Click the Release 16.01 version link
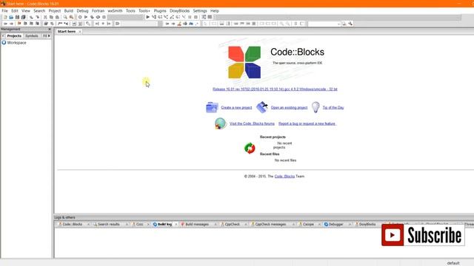Image resolution: width=474 pixels, height=266 pixels. click(275, 89)
